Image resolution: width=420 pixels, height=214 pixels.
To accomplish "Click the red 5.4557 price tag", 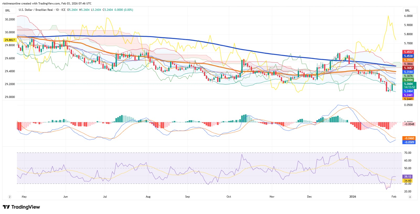I will coord(408,52).
